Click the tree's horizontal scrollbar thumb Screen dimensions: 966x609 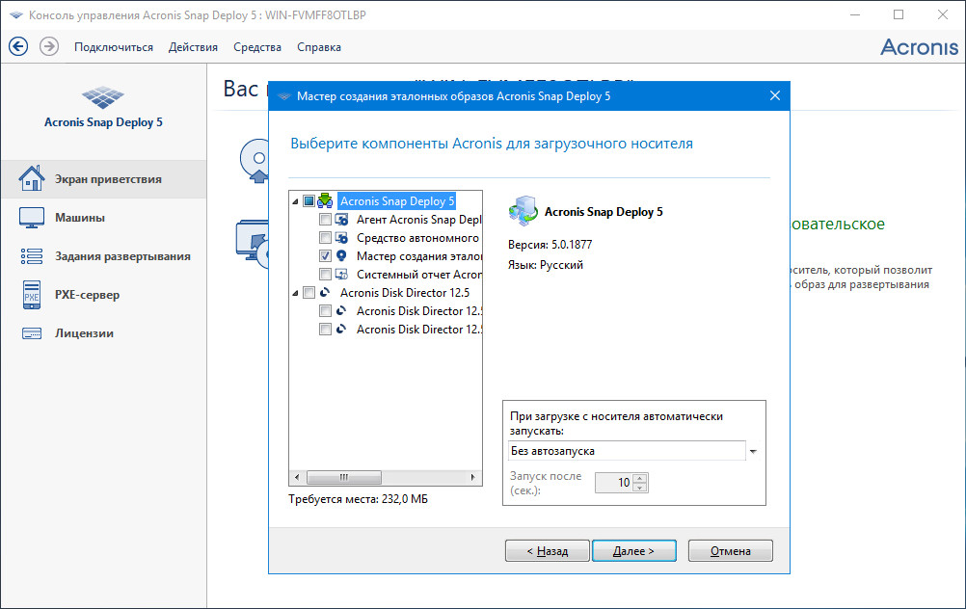334,477
